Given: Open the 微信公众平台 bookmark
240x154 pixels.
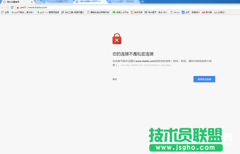Looking at the screenshot, I should click(121, 12).
